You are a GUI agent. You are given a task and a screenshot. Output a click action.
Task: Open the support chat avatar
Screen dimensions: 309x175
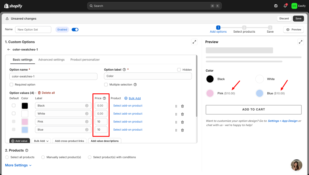coord(296,165)
